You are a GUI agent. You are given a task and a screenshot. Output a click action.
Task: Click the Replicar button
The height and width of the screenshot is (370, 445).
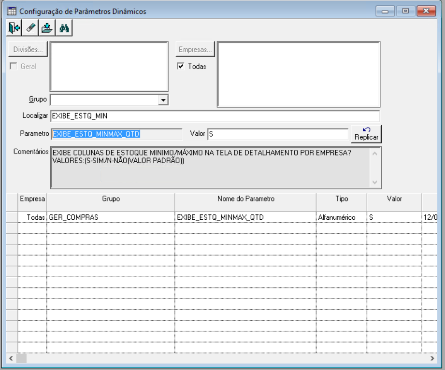(x=366, y=134)
